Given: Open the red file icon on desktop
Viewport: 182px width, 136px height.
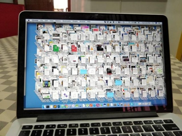Looking at the screenshot, I should (x=74, y=48).
